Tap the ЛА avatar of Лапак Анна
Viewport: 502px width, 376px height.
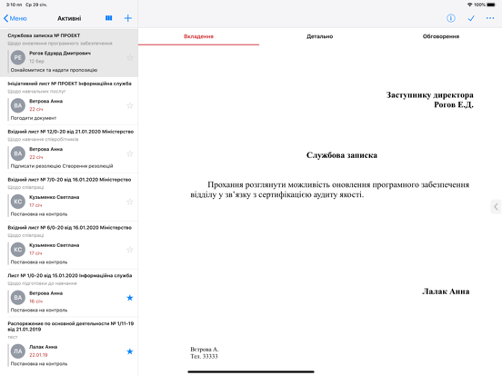tap(18, 351)
